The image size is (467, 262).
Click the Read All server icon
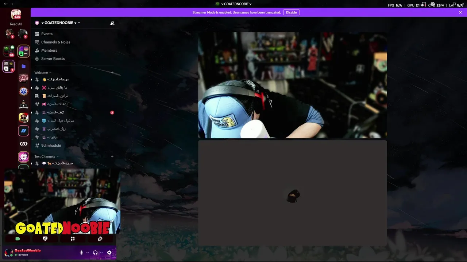[16, 15]
